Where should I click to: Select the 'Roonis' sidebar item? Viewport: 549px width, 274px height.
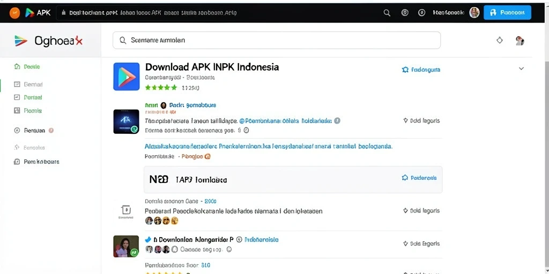pos(28,110)
